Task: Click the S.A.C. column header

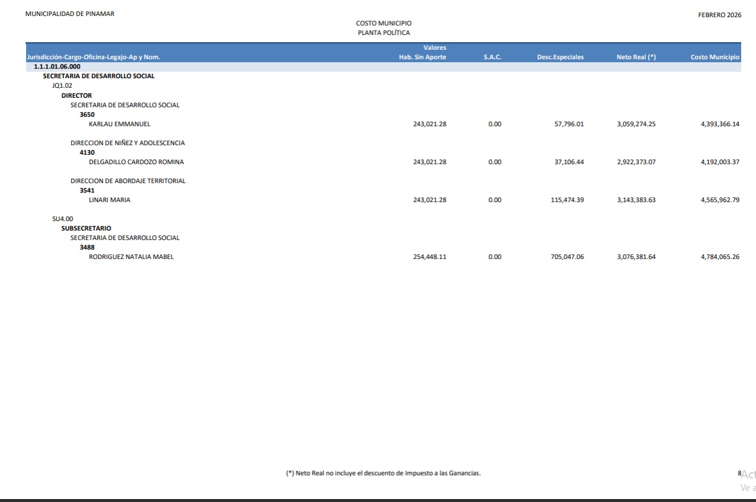Action: click(493, 57)
